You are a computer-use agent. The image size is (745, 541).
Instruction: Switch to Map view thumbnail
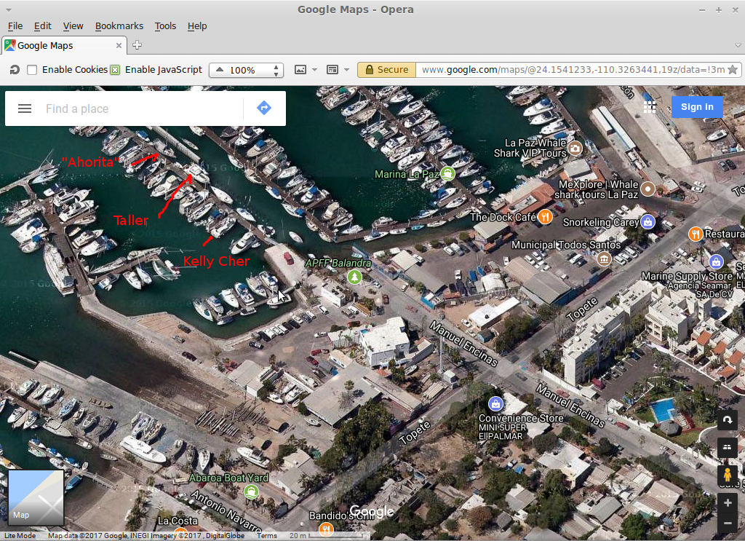point(36,497)
